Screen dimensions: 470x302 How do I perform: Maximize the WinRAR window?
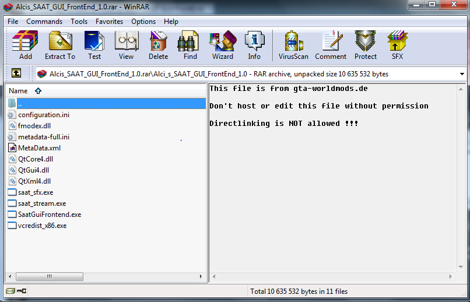coord(432,5)
